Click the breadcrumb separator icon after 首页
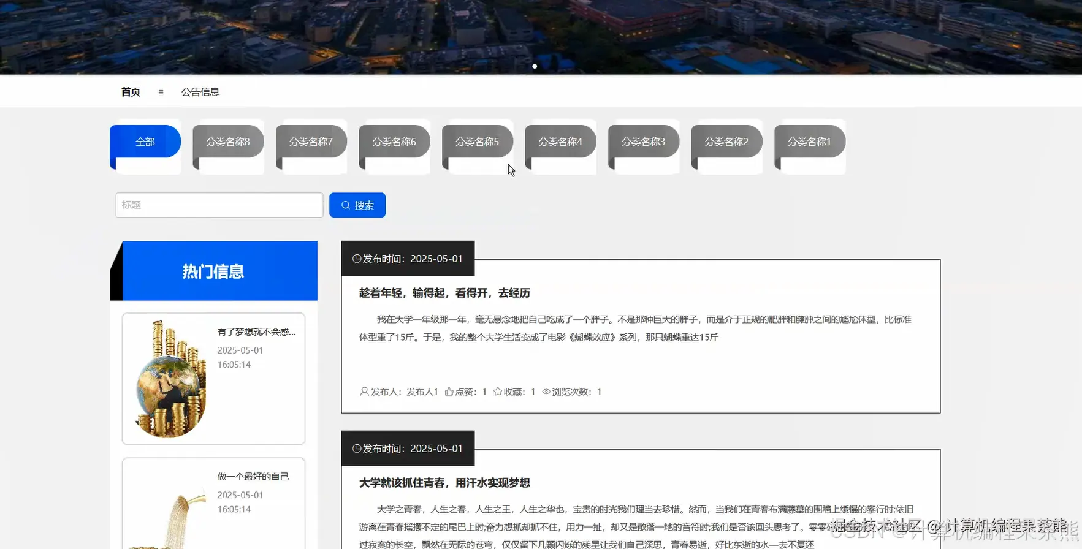This screenshot has height=549, width=1082. [x=161, y=92]
